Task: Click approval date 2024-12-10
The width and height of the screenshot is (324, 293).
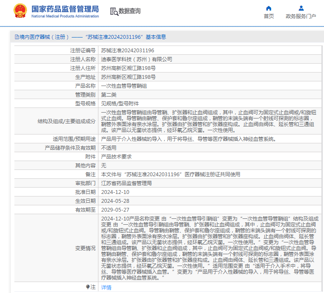Action: pyautogui.click(x=115, y=192)
